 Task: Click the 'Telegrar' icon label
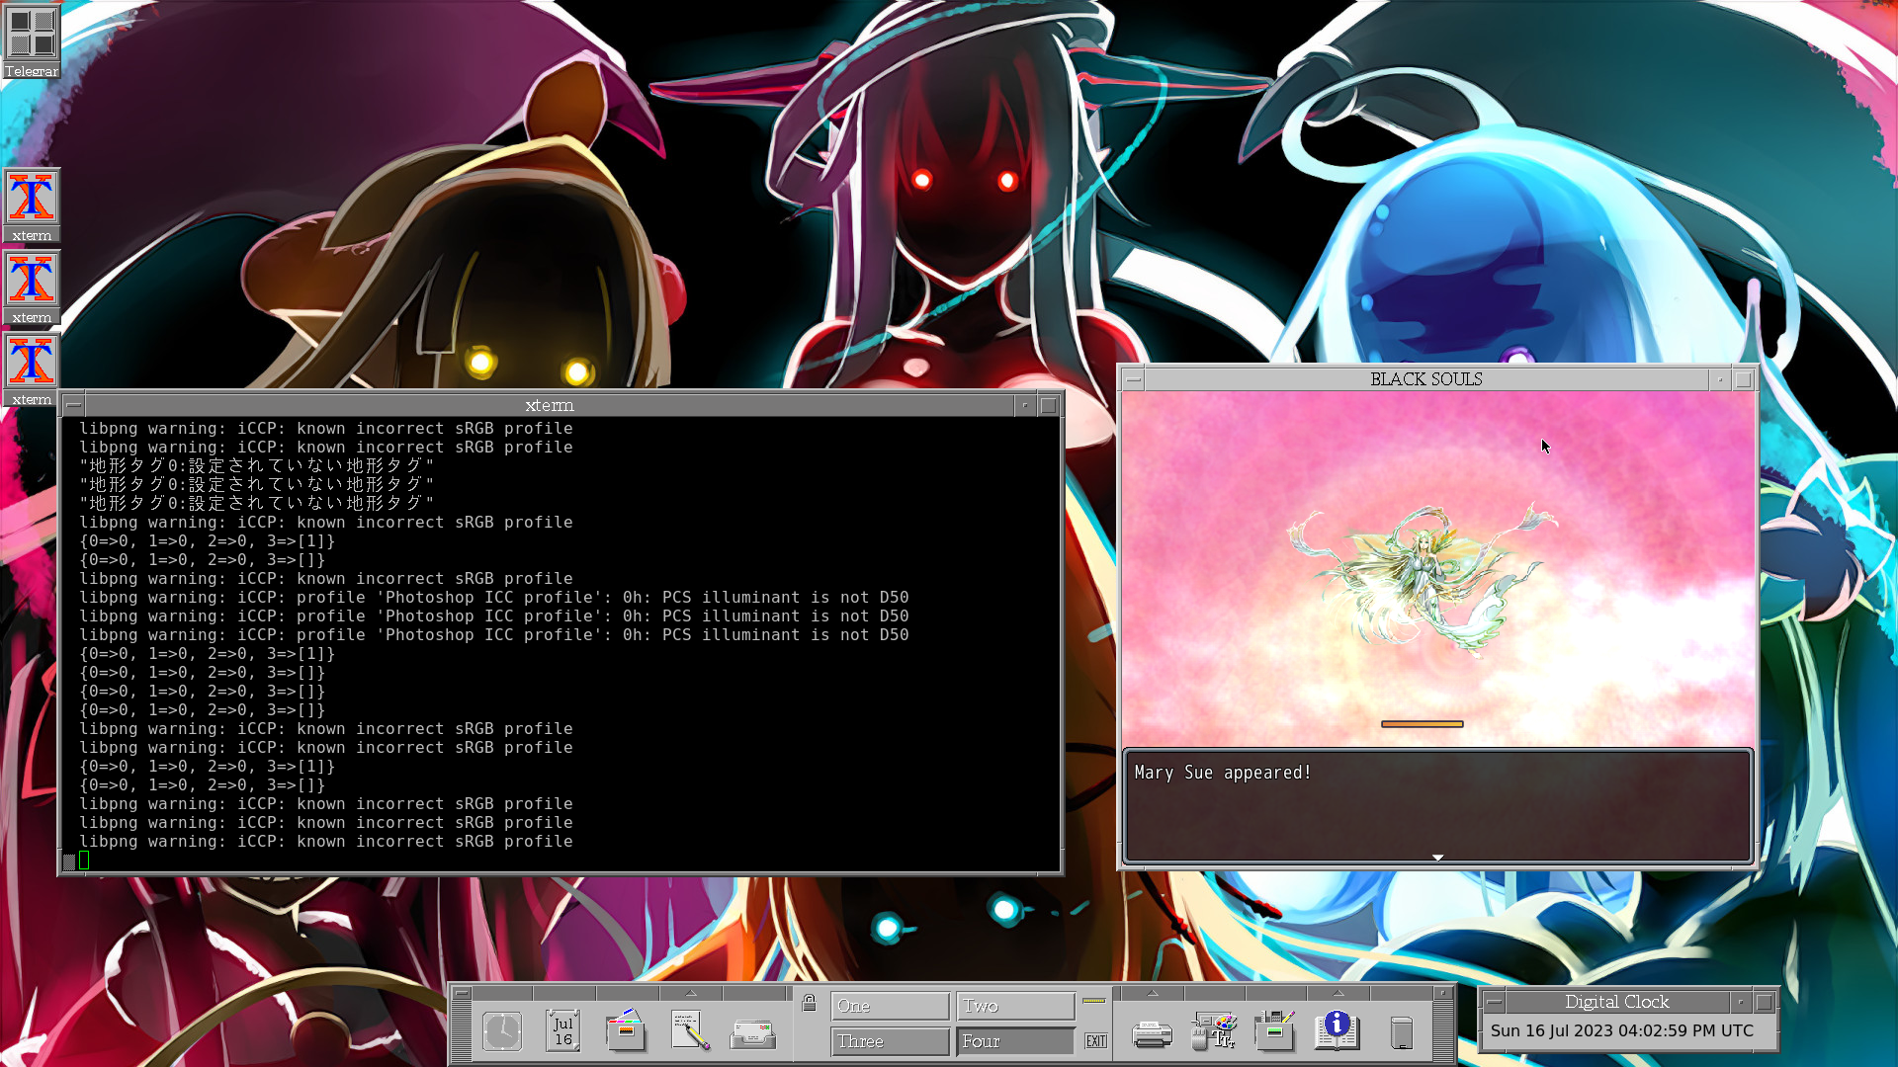pos(31,71)
